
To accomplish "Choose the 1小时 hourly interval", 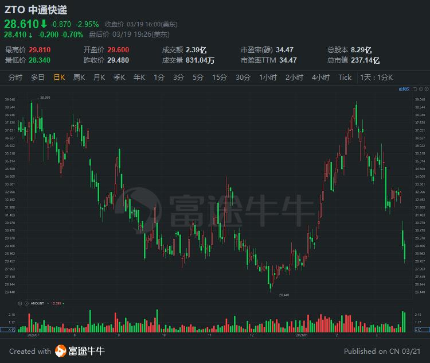I will coord(268,78).
